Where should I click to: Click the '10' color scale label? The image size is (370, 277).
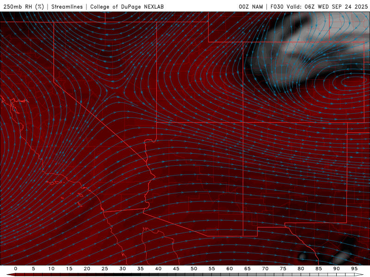pos(51,269)
